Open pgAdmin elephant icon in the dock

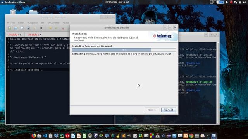pyautogui.click(x=56, y=136)
